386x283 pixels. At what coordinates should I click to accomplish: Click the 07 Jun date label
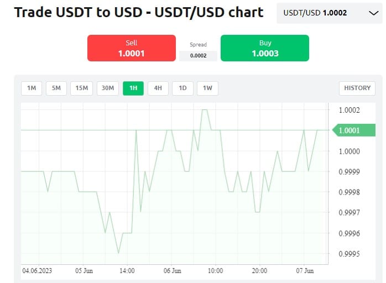pyautogui.click(x=305, y=271)
